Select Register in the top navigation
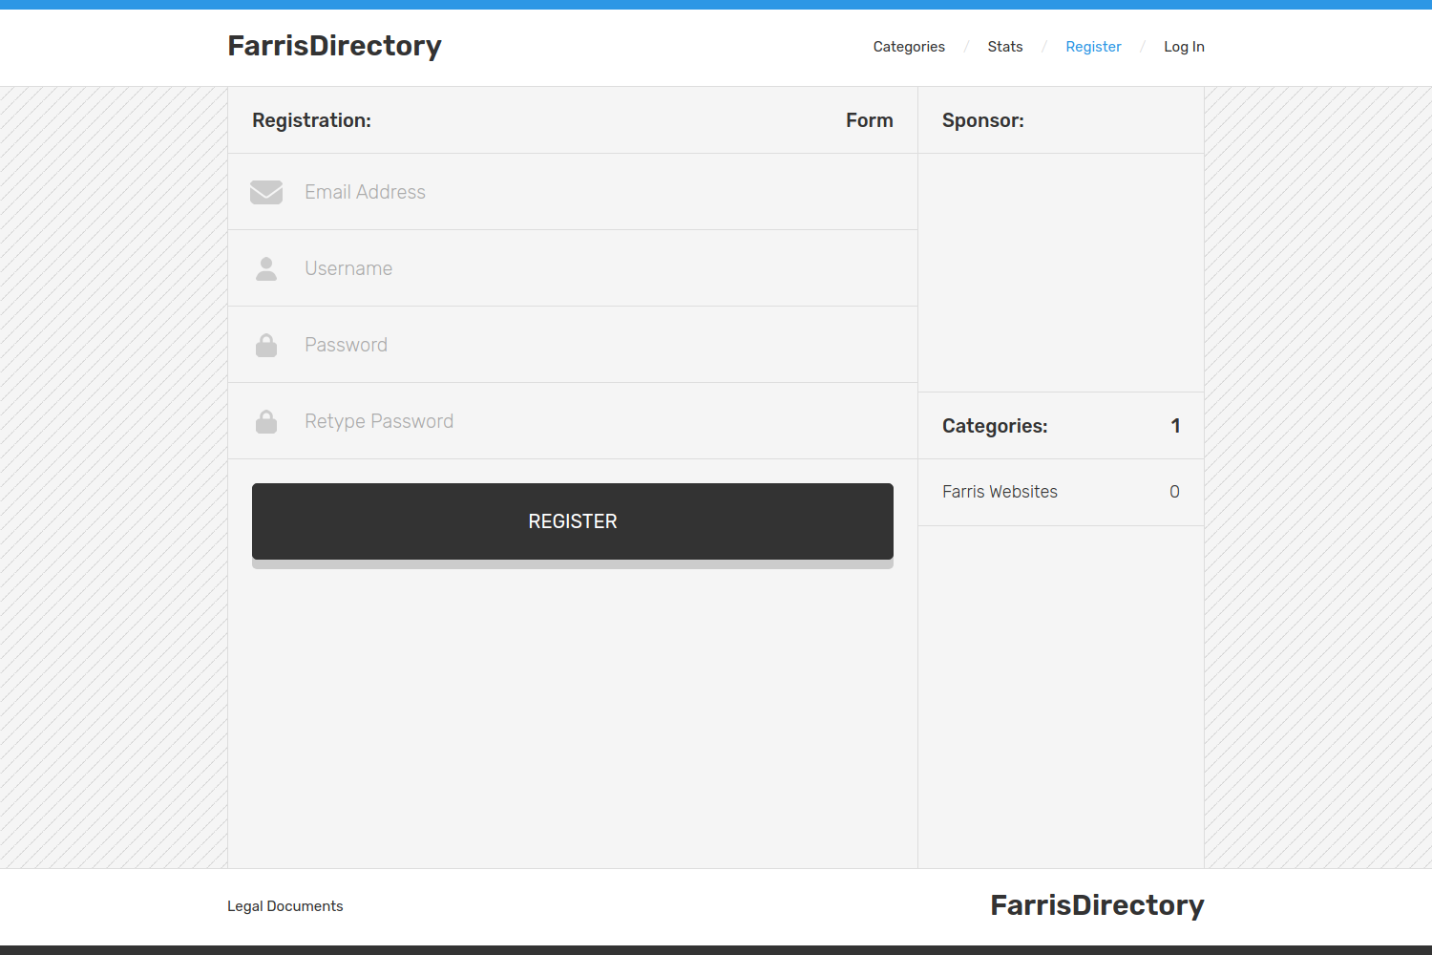Screen dimensions: 1432x955 pyautogui.click(x=1093, y=47)
